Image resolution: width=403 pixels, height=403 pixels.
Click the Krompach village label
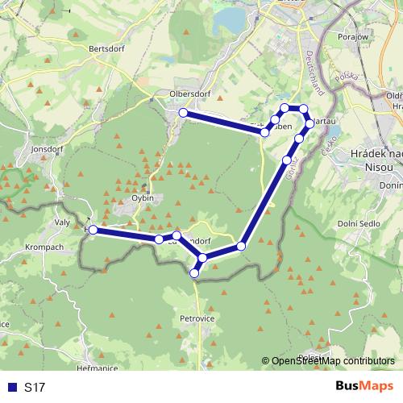[44, 247]
